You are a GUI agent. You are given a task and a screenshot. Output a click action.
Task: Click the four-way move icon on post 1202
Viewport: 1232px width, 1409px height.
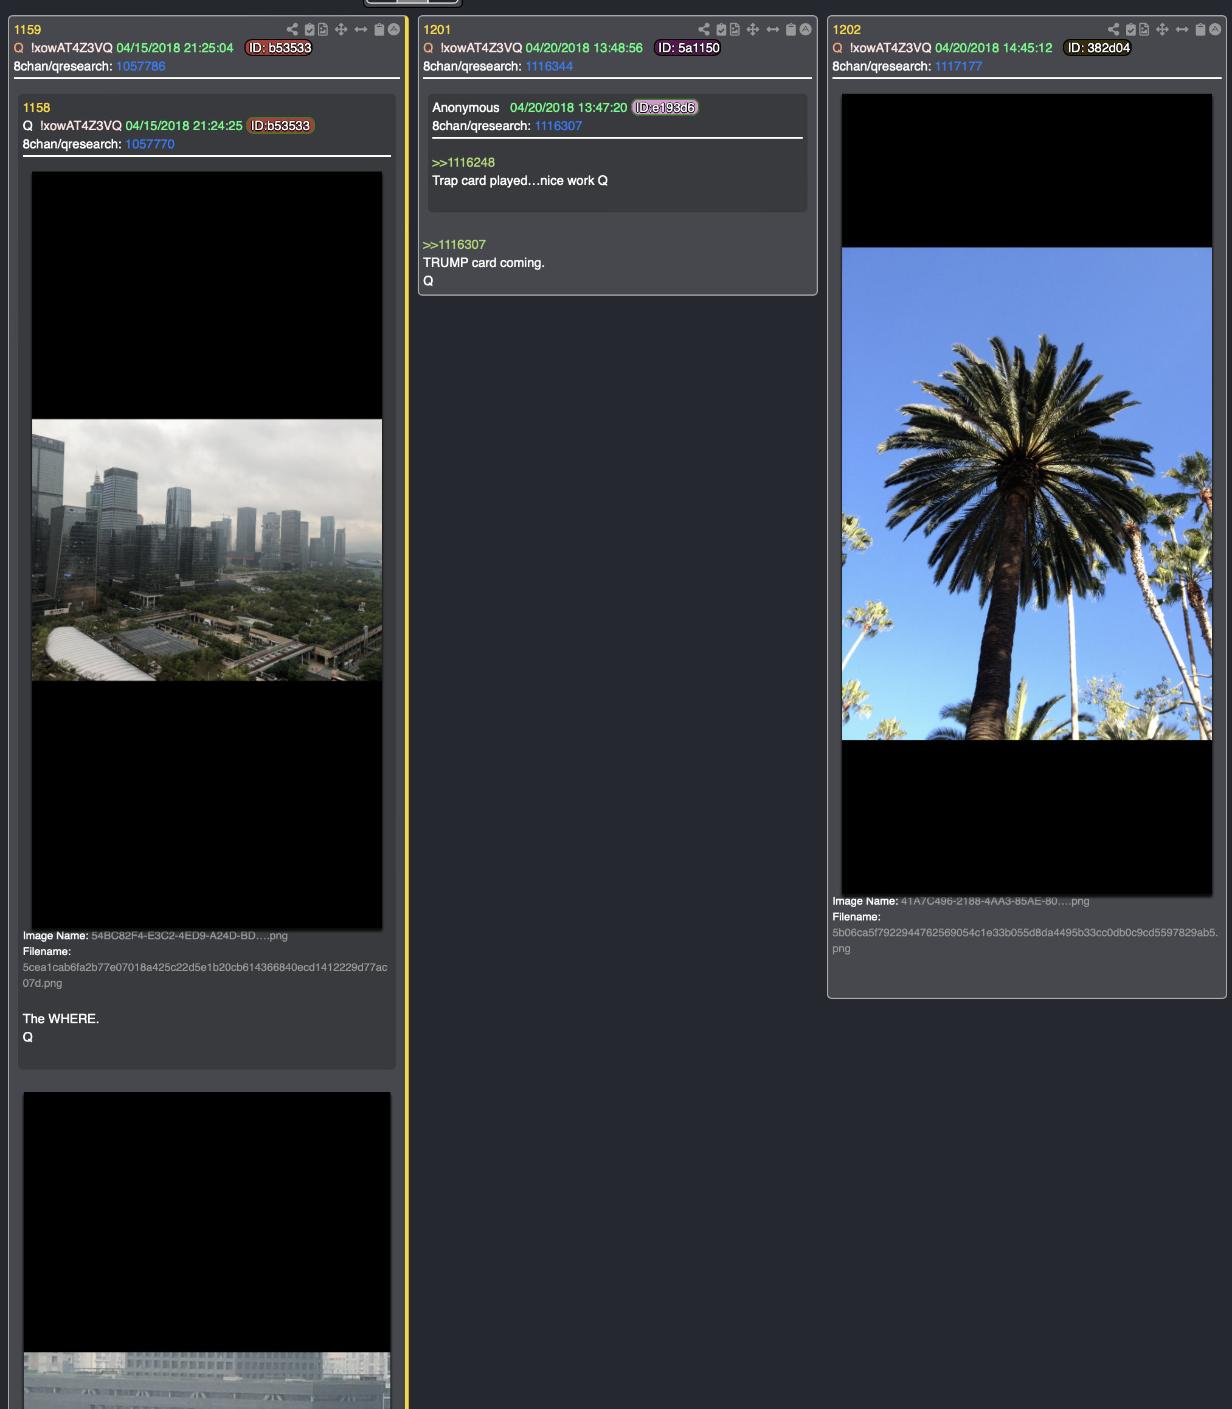pos(1163,30)
